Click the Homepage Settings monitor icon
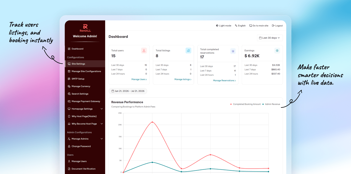This screenshot has width=351, height=174. click(69, 109)
